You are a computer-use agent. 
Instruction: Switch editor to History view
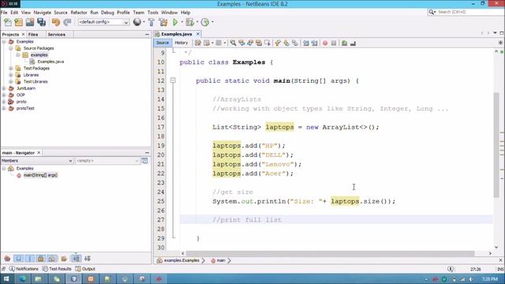pos(181,43)
